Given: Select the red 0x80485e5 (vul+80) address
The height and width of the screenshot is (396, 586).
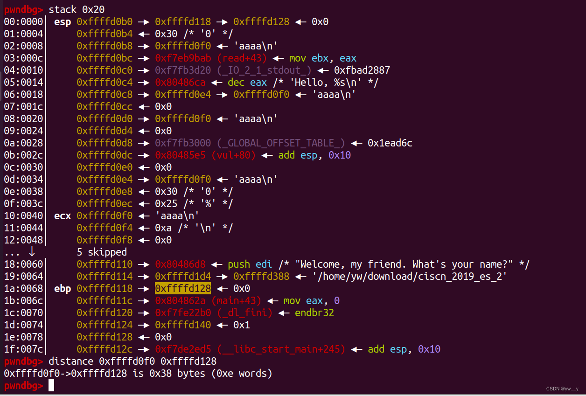Looking at the screenshot, I should click(x=205, y=155).
